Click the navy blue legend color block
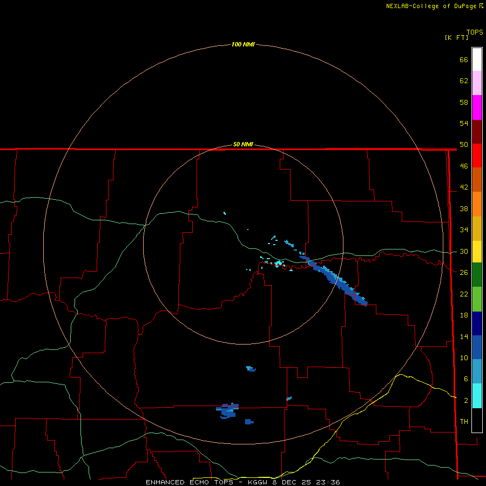486x486 pixels. point(477,323)
